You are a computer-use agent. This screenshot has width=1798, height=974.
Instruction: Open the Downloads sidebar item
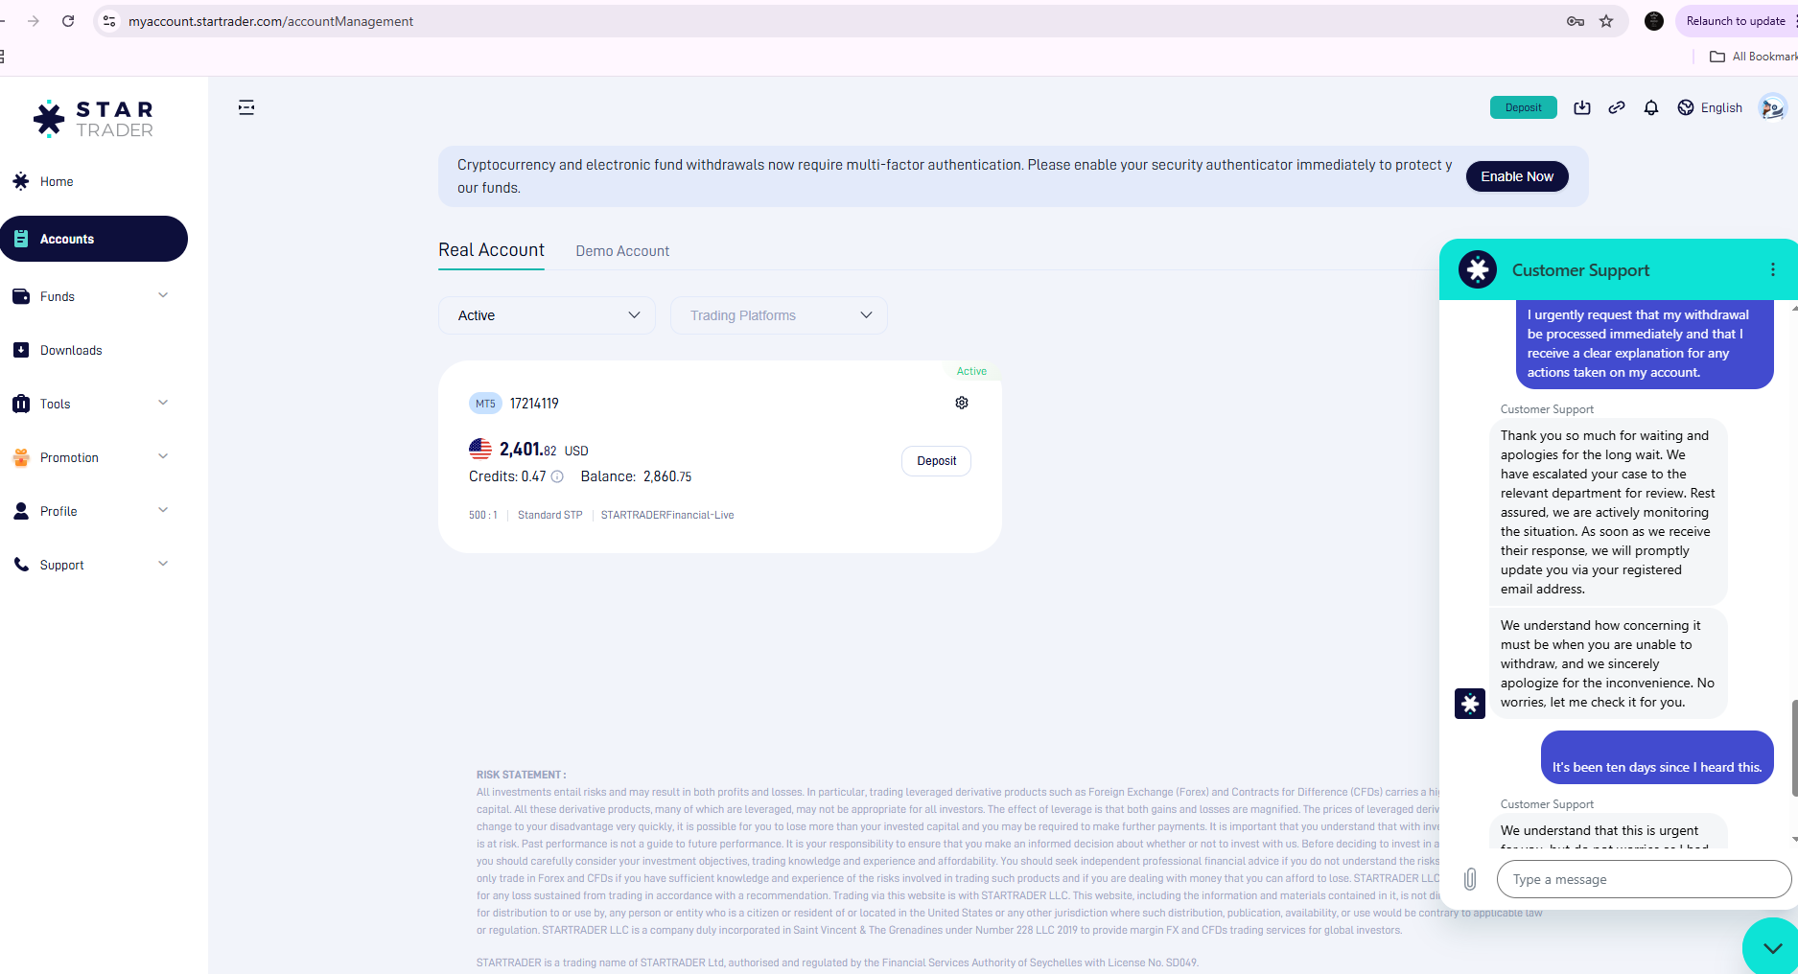pos(94,350)
